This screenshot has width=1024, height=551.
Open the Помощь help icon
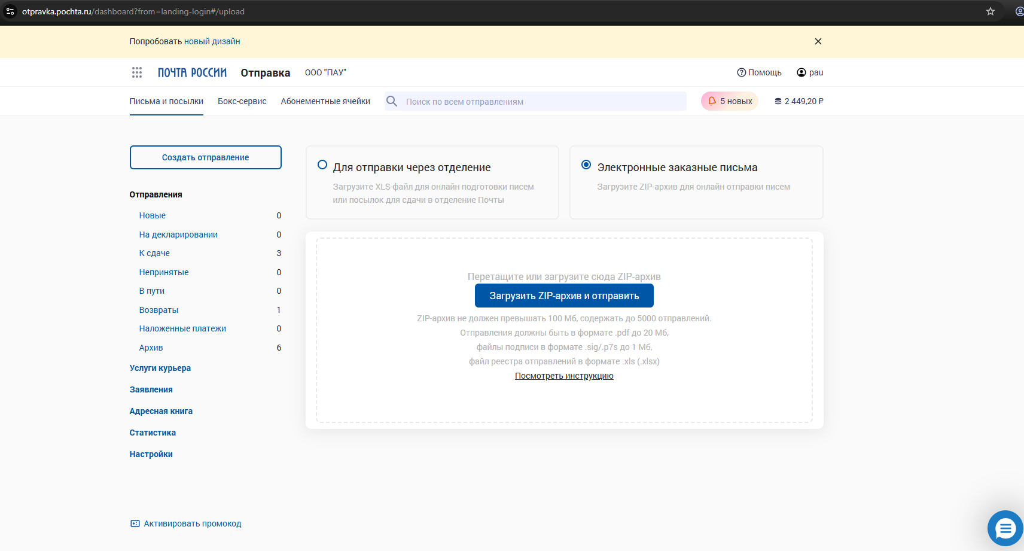pyautogui.click(x=742, y=72)
